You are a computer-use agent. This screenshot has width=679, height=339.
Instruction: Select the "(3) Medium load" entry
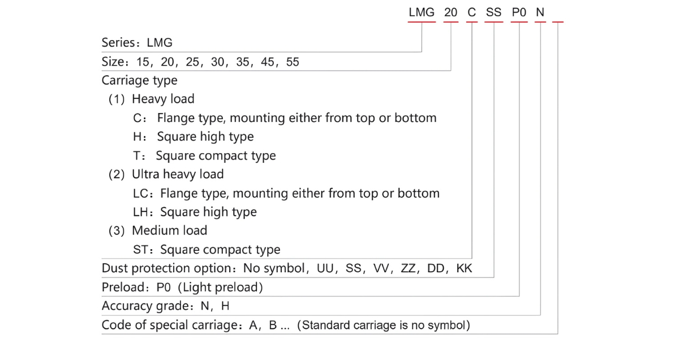click(157, 231)
